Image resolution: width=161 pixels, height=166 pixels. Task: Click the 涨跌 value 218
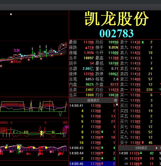point(89,47)
